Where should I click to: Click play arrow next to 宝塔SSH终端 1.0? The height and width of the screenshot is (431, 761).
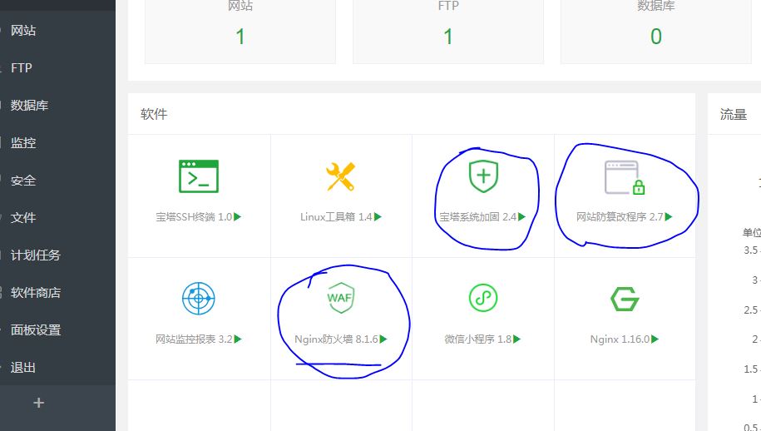237,217
